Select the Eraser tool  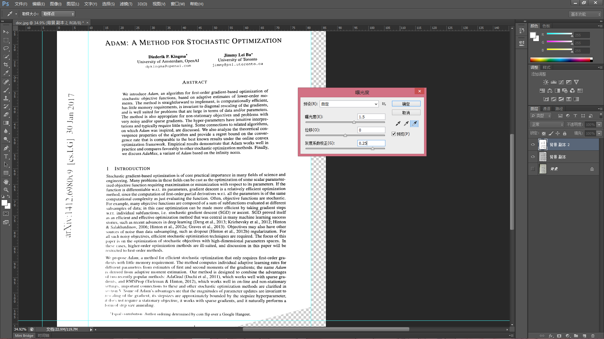pyautogui.click(x=6, y=115)
